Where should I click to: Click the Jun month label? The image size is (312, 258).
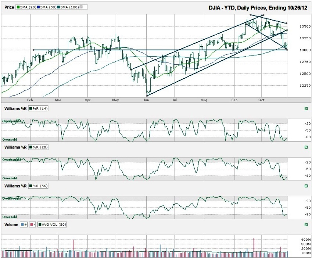point(146,100)
